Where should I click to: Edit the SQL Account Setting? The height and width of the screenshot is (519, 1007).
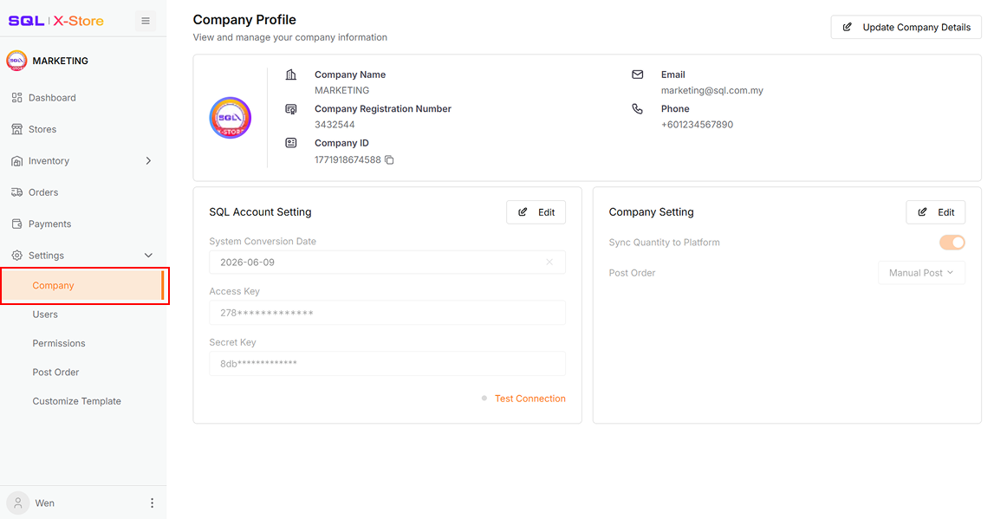coord(536,212)
